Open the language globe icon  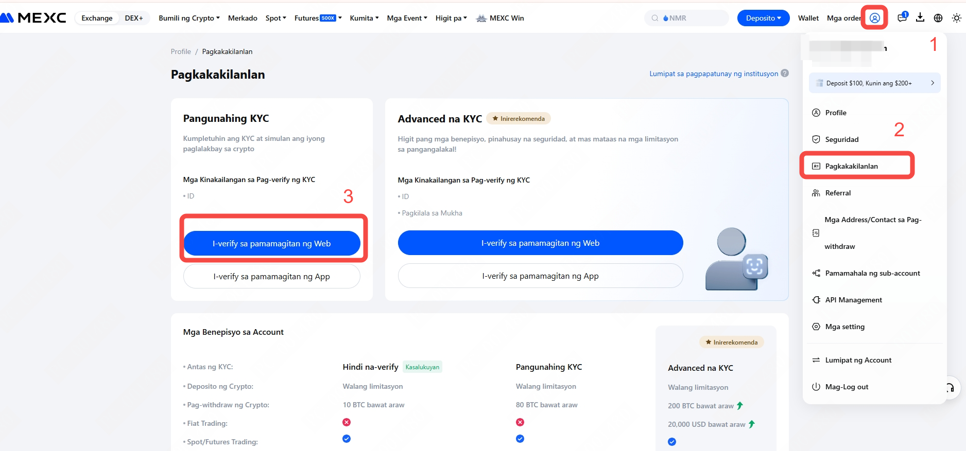938,18
